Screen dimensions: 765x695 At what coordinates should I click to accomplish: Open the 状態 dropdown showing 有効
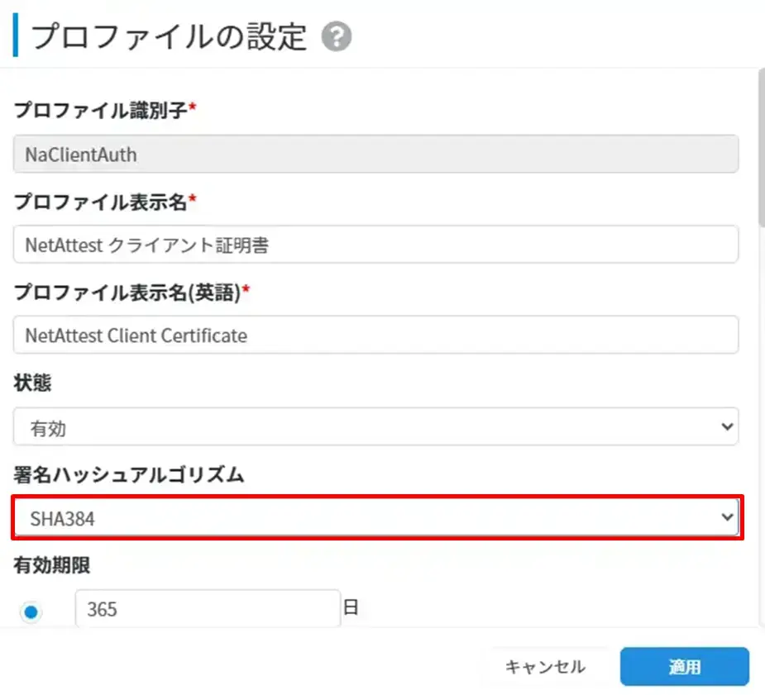pos(375,427)
